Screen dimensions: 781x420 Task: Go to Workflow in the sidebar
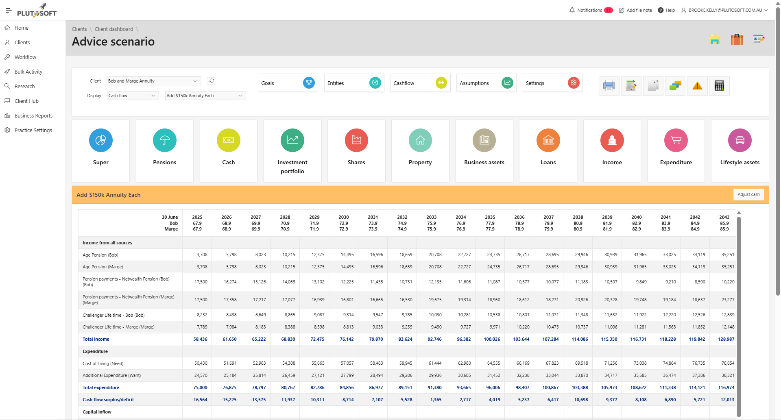point(25,57)
